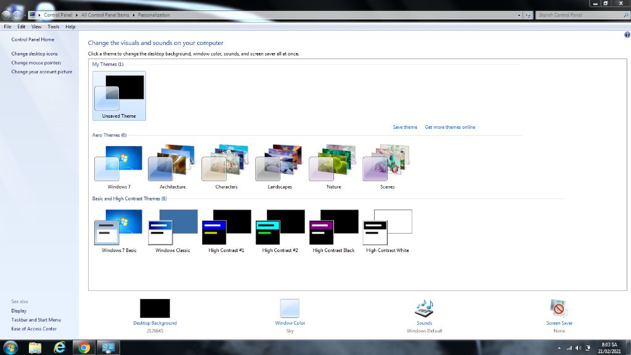Click the taskbar clock and date
The height and width of the screenshot is (355, 631).
(x=609, y=348)
